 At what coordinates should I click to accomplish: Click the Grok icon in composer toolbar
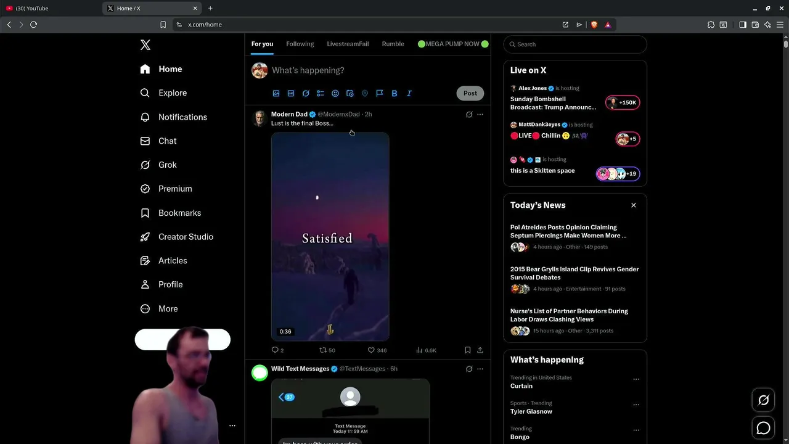(x=306, y=94)
